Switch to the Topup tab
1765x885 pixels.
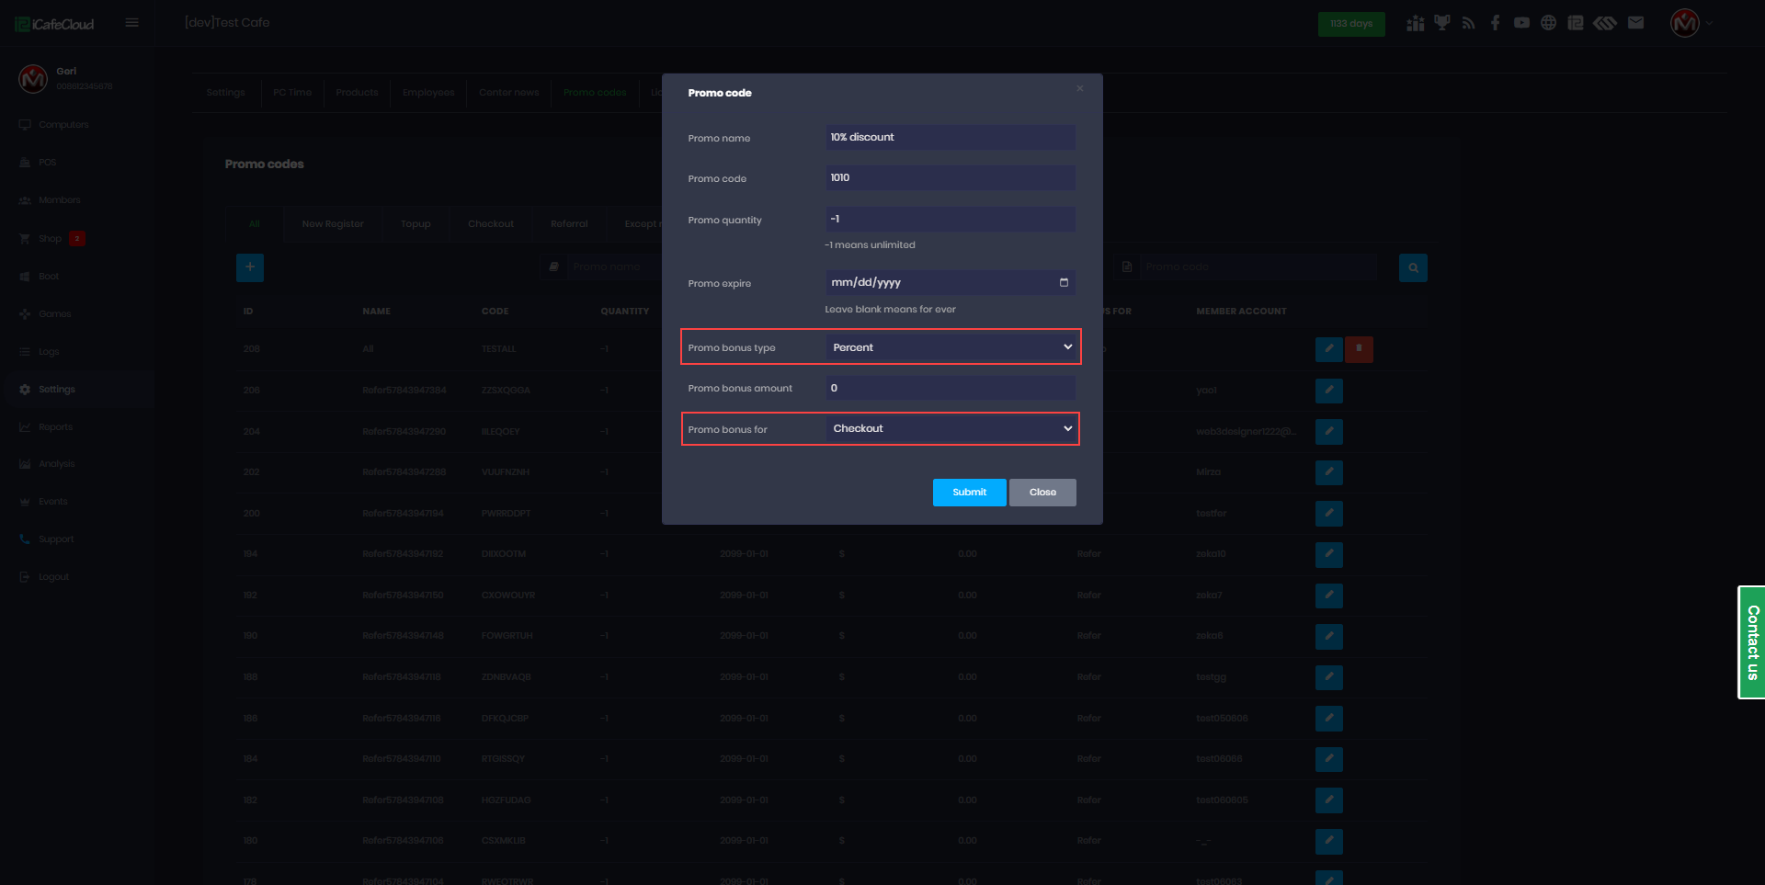(x=416, y=224)
